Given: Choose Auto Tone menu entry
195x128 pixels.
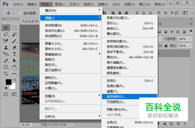Looking at the screenshot, I should pyautogui.click(x=71, y=25).
